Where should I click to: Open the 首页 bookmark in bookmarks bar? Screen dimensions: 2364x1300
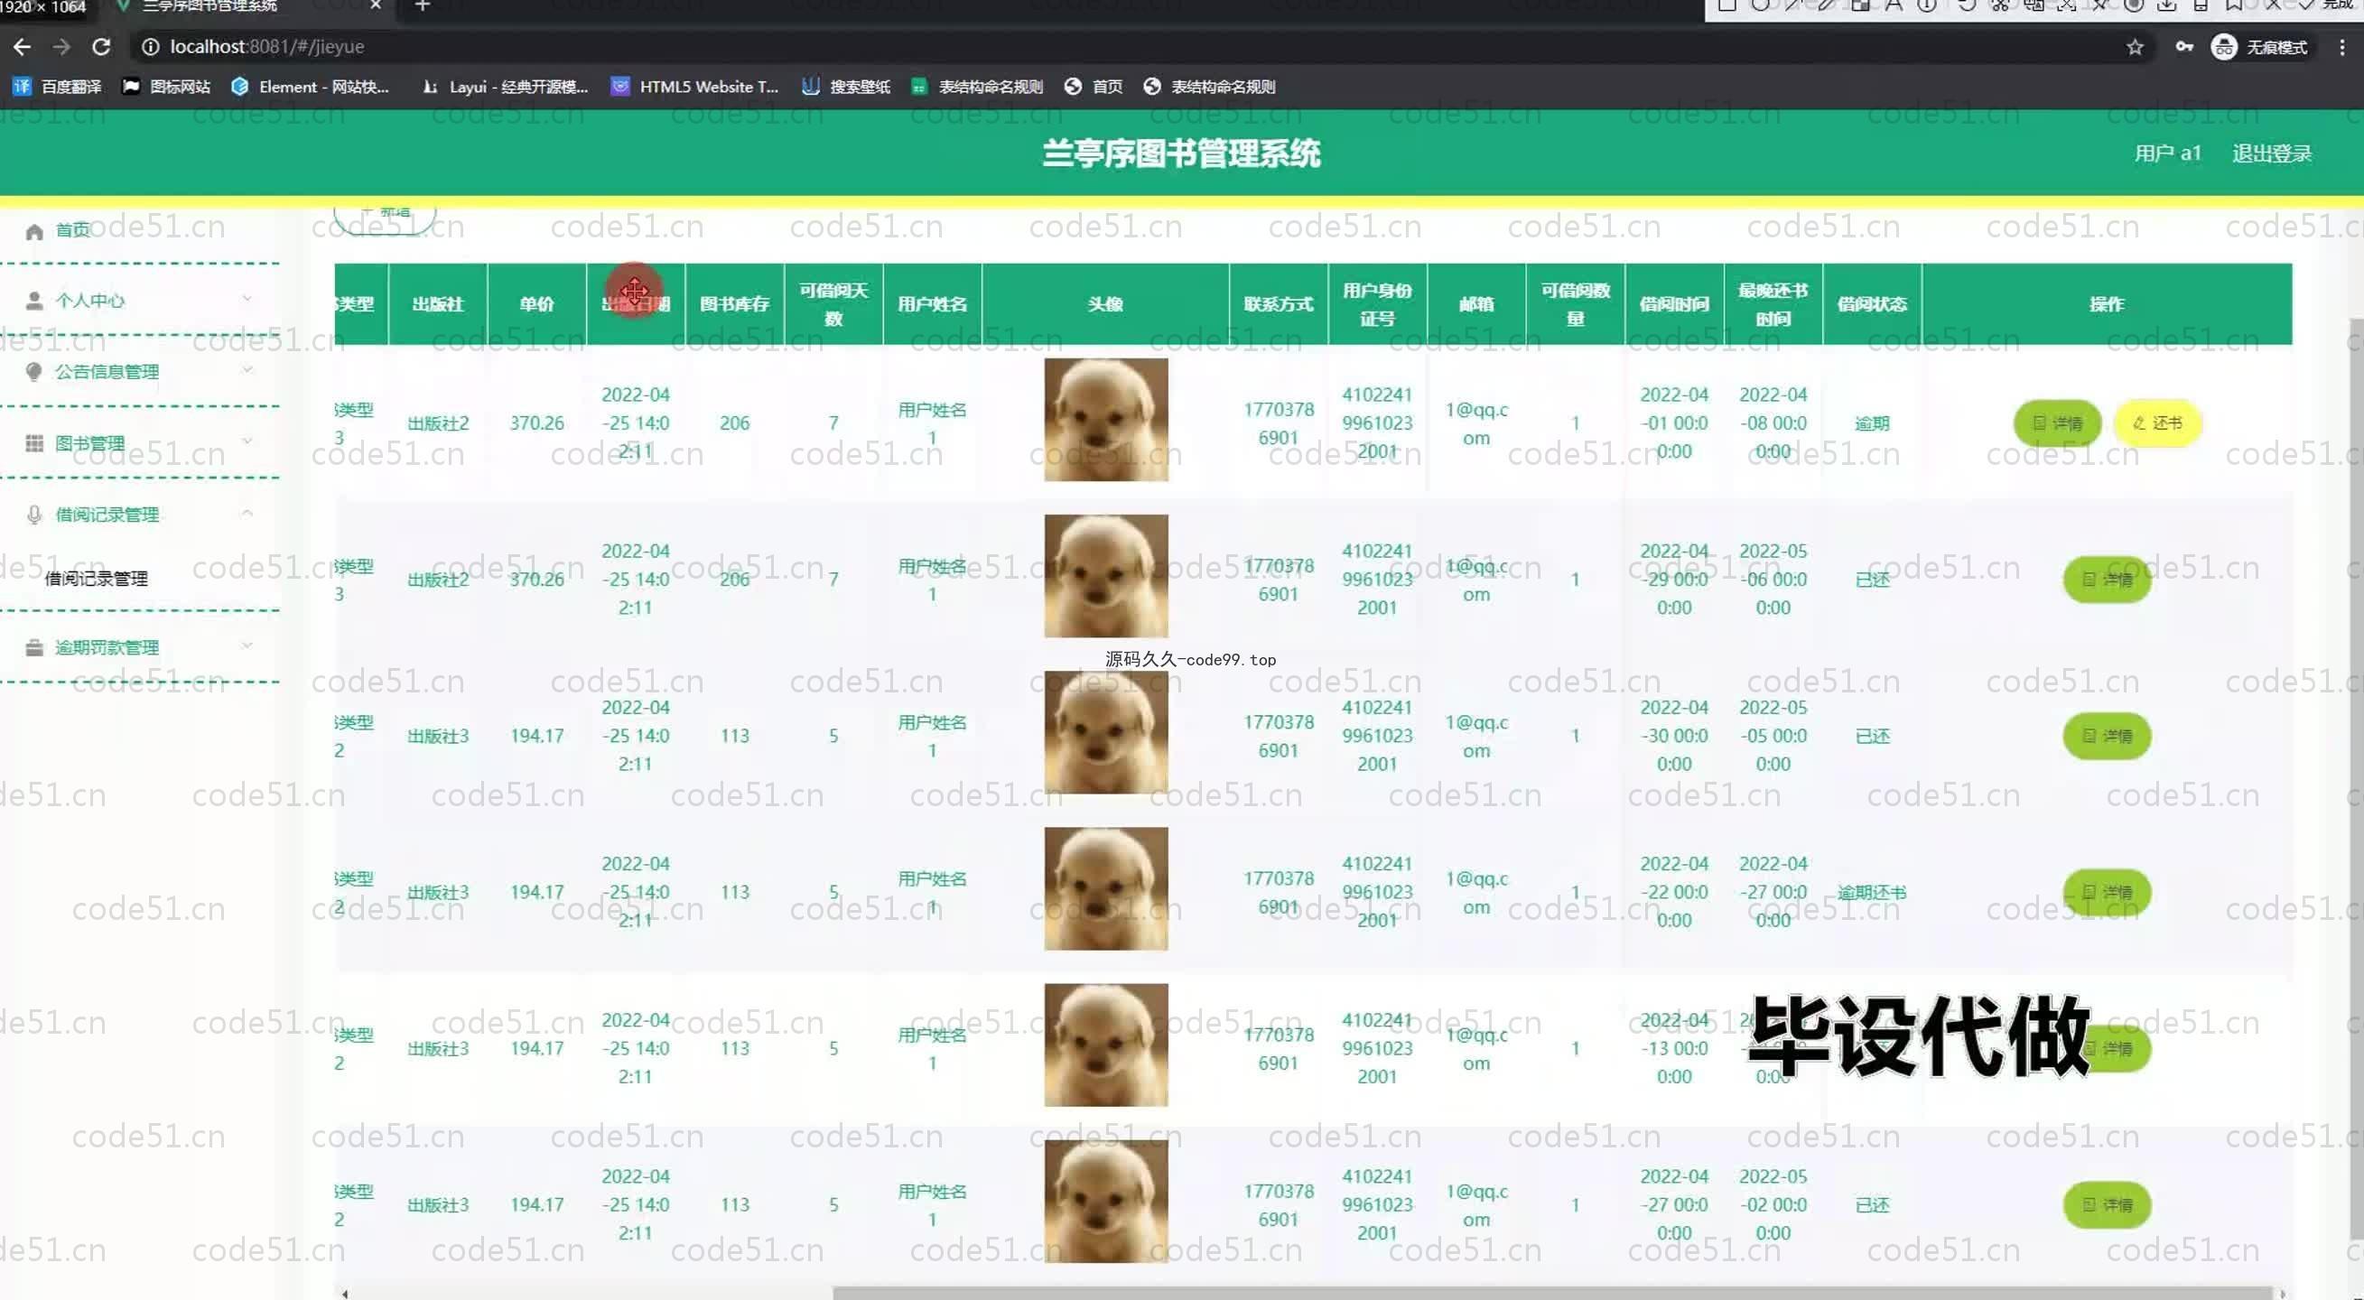[1094, 87]
